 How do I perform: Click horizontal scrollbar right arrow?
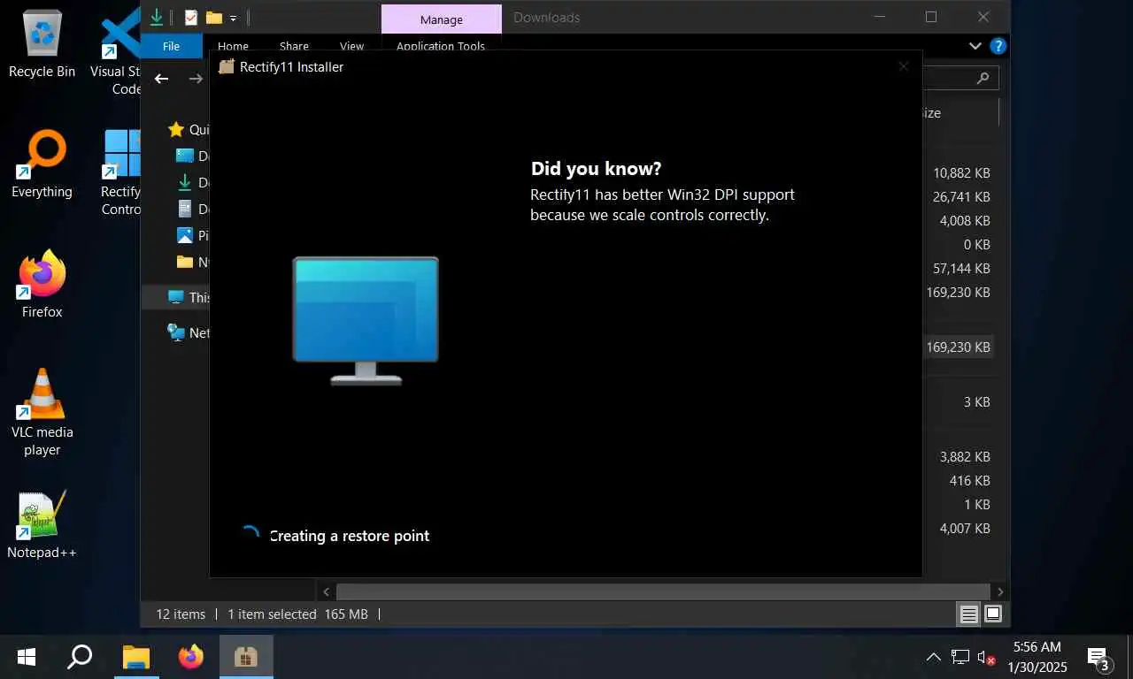[x=1000, y=591]
